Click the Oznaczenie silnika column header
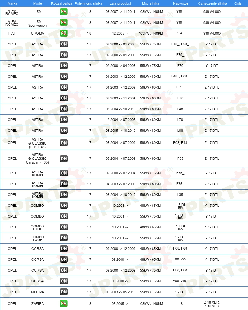Screen dimensions: 248x310 [x=212, y=3]
